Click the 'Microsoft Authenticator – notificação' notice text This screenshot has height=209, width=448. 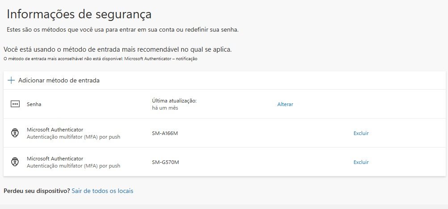point(161,59)
